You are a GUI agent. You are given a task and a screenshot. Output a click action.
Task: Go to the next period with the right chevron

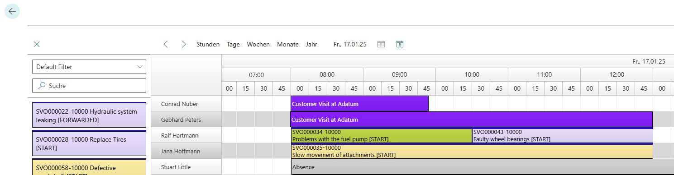click(x=184, y=44)
